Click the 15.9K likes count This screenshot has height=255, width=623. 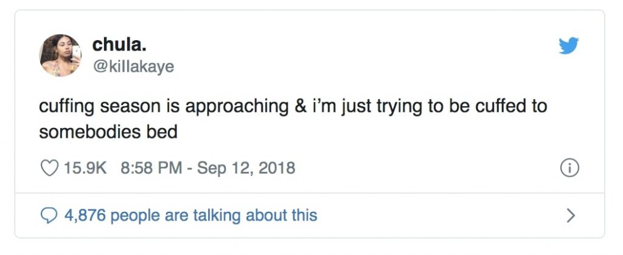pos(85,168)
